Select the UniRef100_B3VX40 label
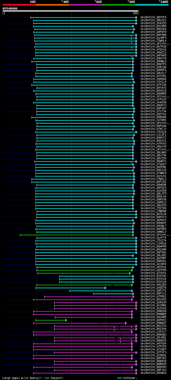 click(x=153, y=276)
